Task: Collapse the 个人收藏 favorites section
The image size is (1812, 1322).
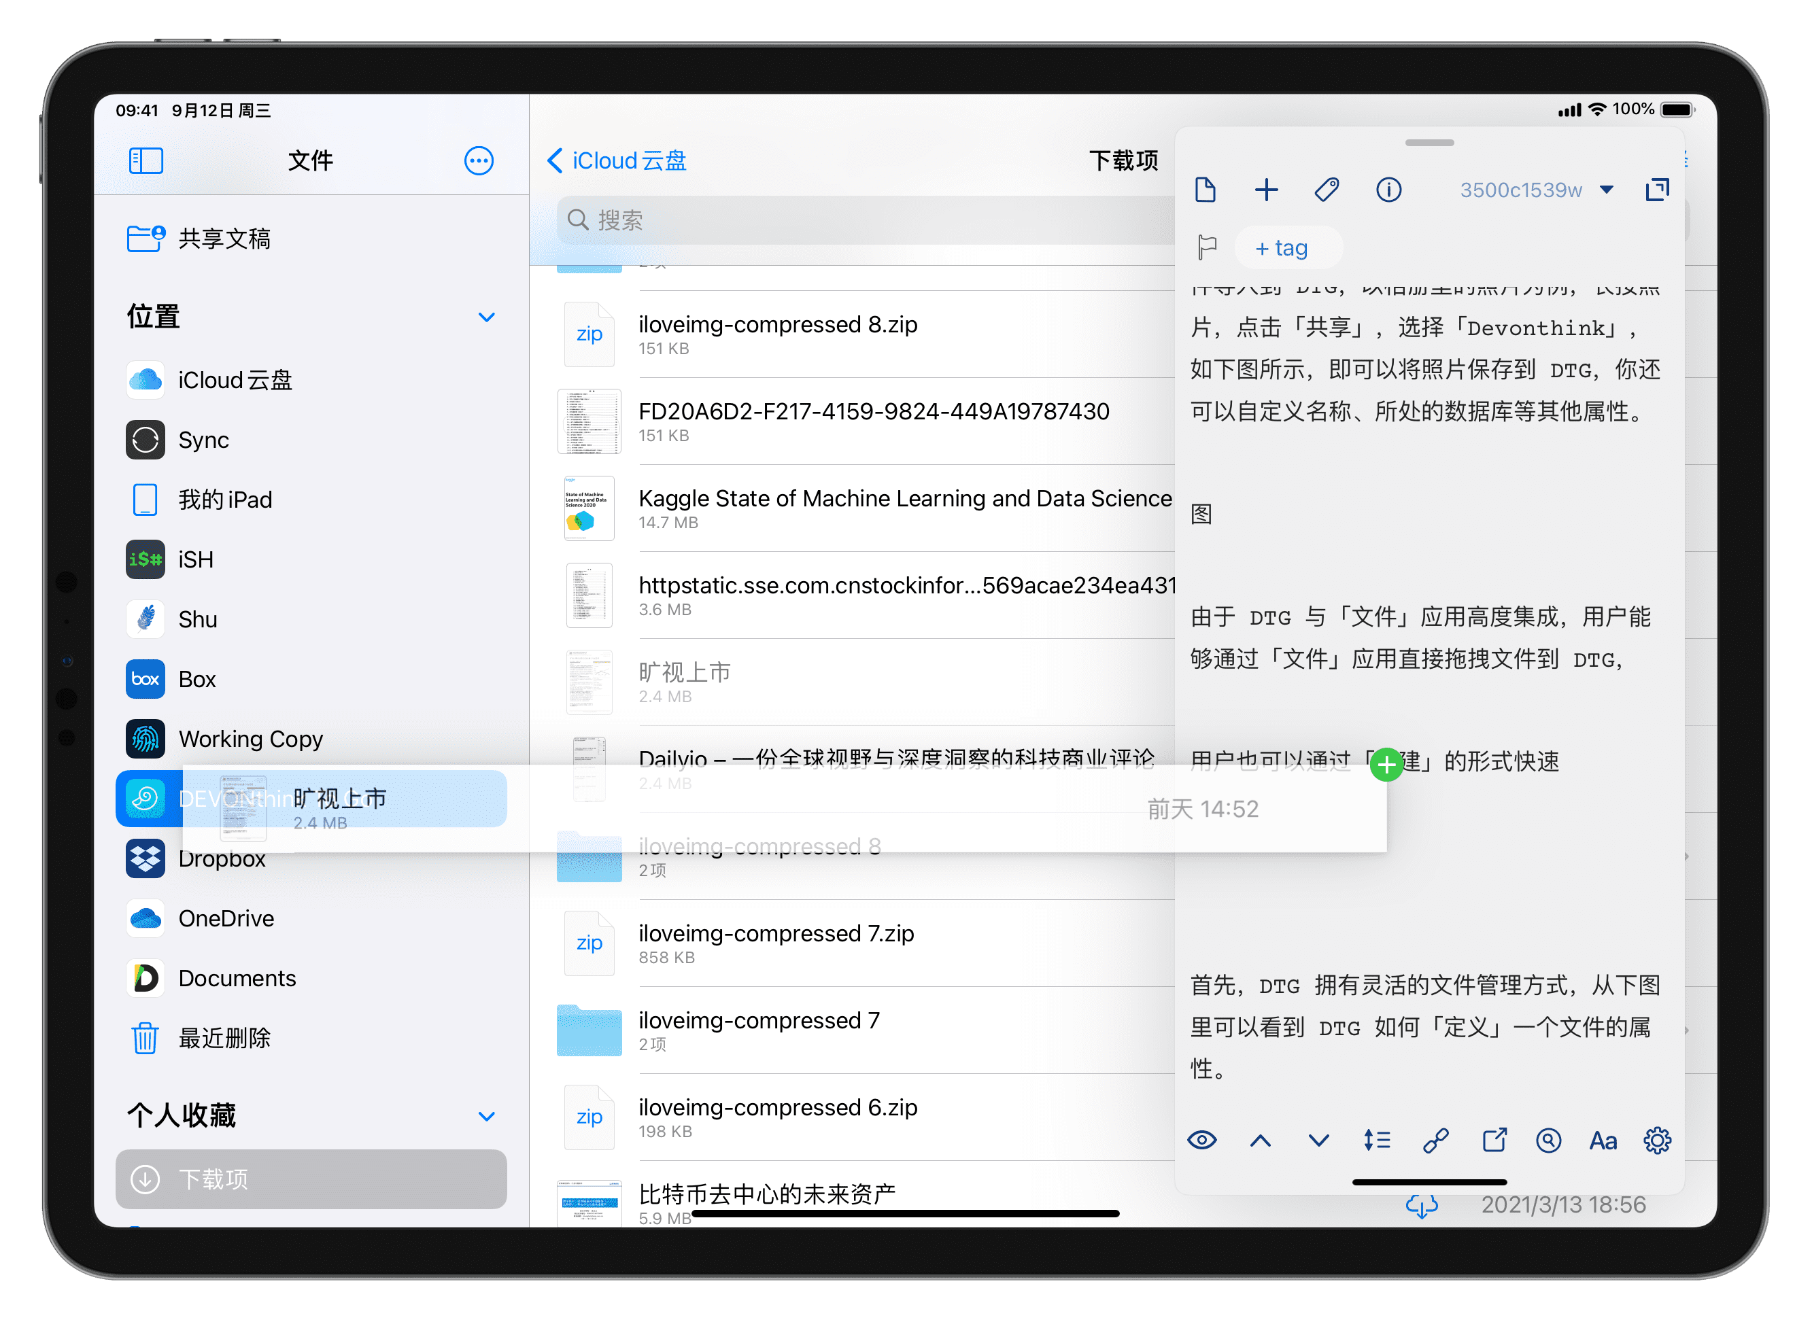Action: click(x=486, y=1115)
